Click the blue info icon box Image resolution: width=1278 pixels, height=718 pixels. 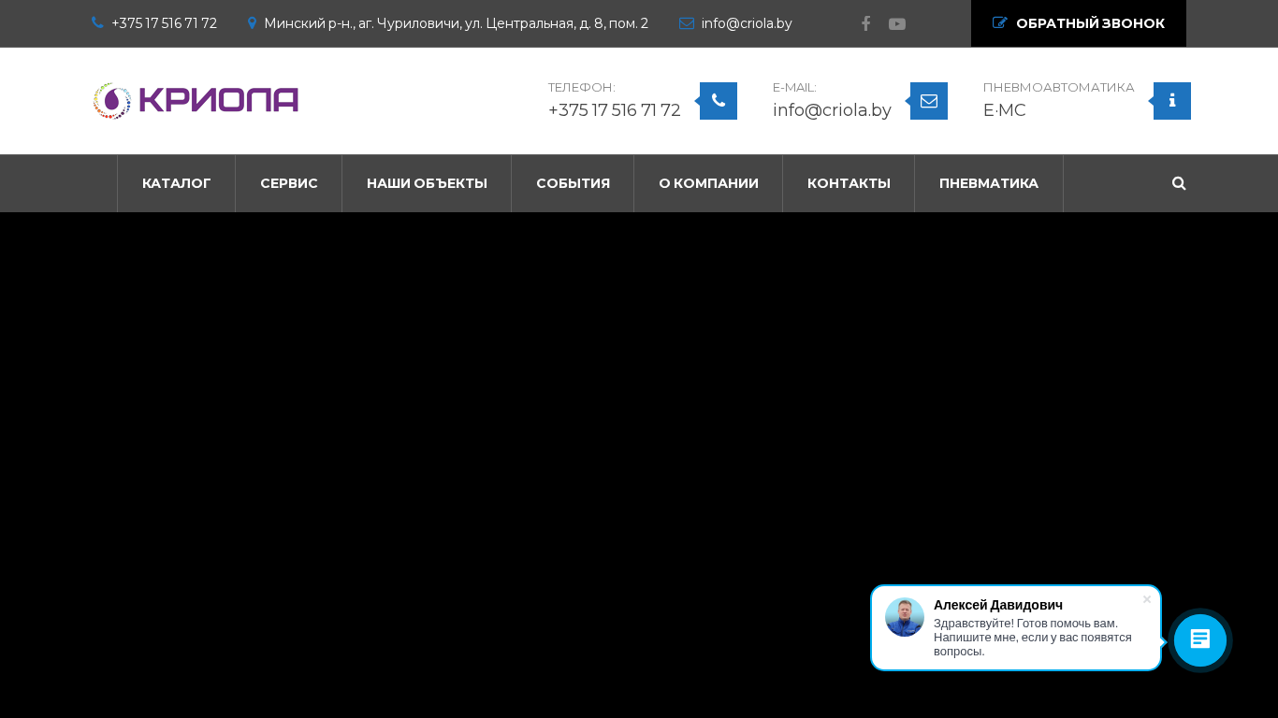(x=1172, y=101)
